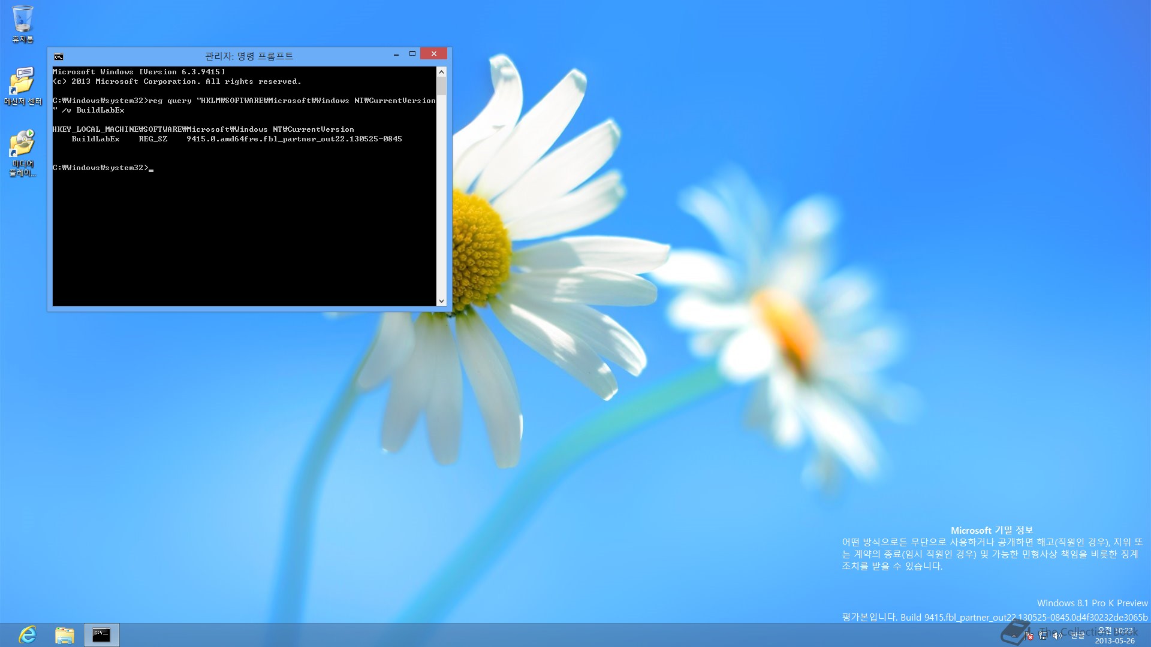Screen dimensions: 1151x647
Task: Open File Explorer from the taskbar
Action: click(x=65, y=635)
